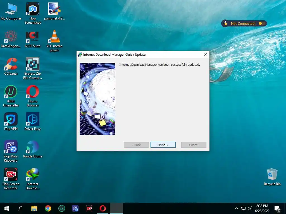Toggle the Not Connected VPN switch

click(261, 23)
